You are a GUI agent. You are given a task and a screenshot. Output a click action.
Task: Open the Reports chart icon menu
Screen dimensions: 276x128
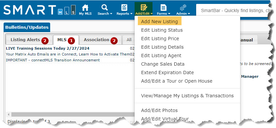click(124, 8)
